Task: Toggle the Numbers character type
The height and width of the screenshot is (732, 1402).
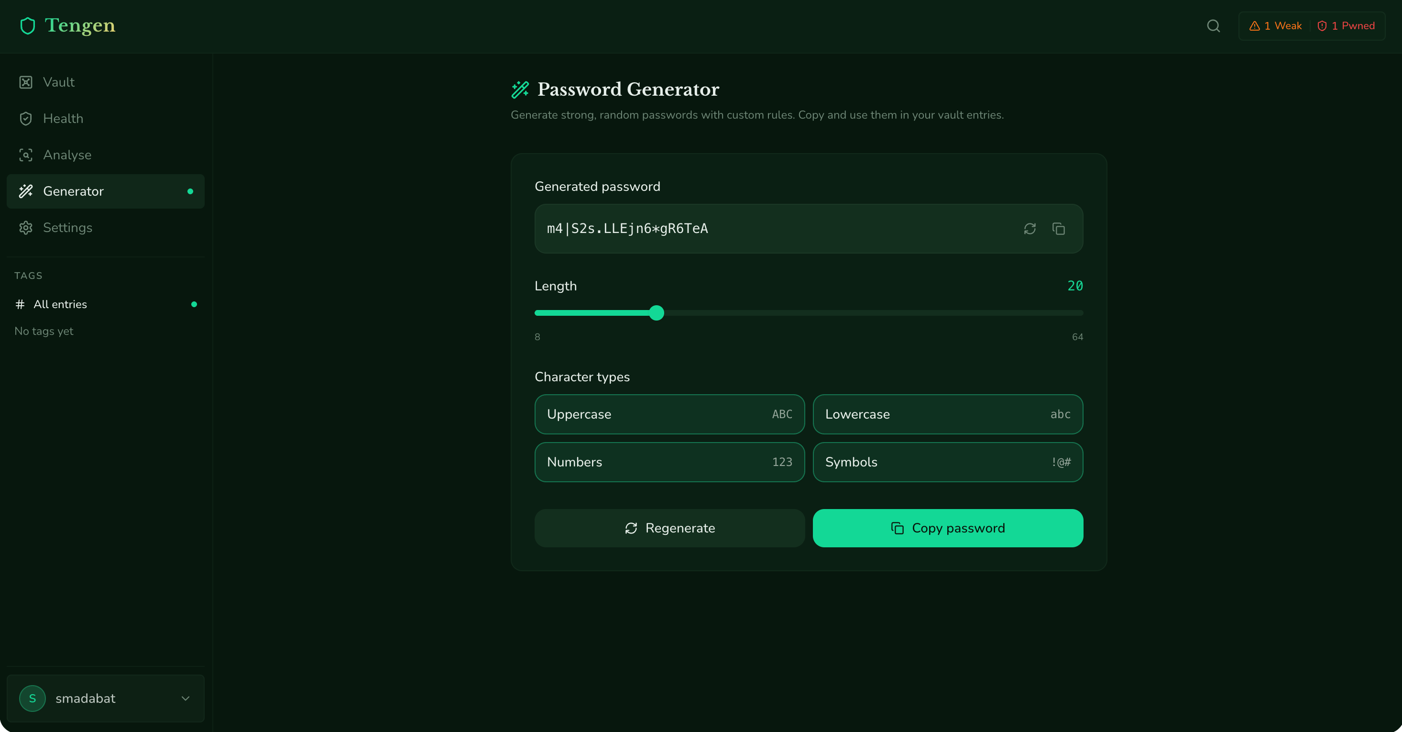Action: point(669,462)
